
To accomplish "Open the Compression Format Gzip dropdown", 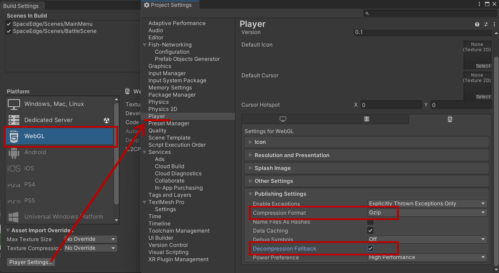I will coord(427,213).
